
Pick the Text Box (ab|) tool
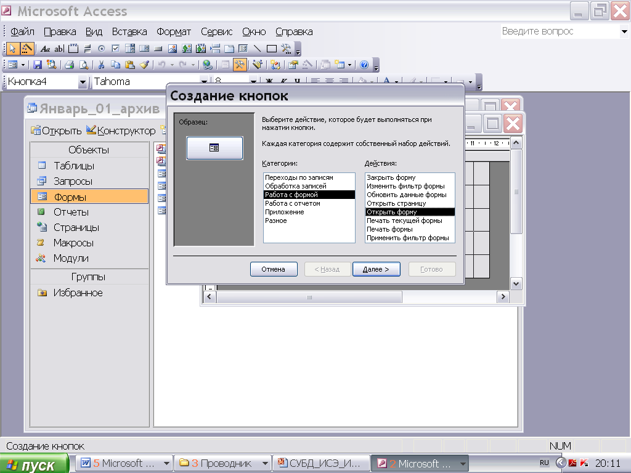[x=59, y=49]
